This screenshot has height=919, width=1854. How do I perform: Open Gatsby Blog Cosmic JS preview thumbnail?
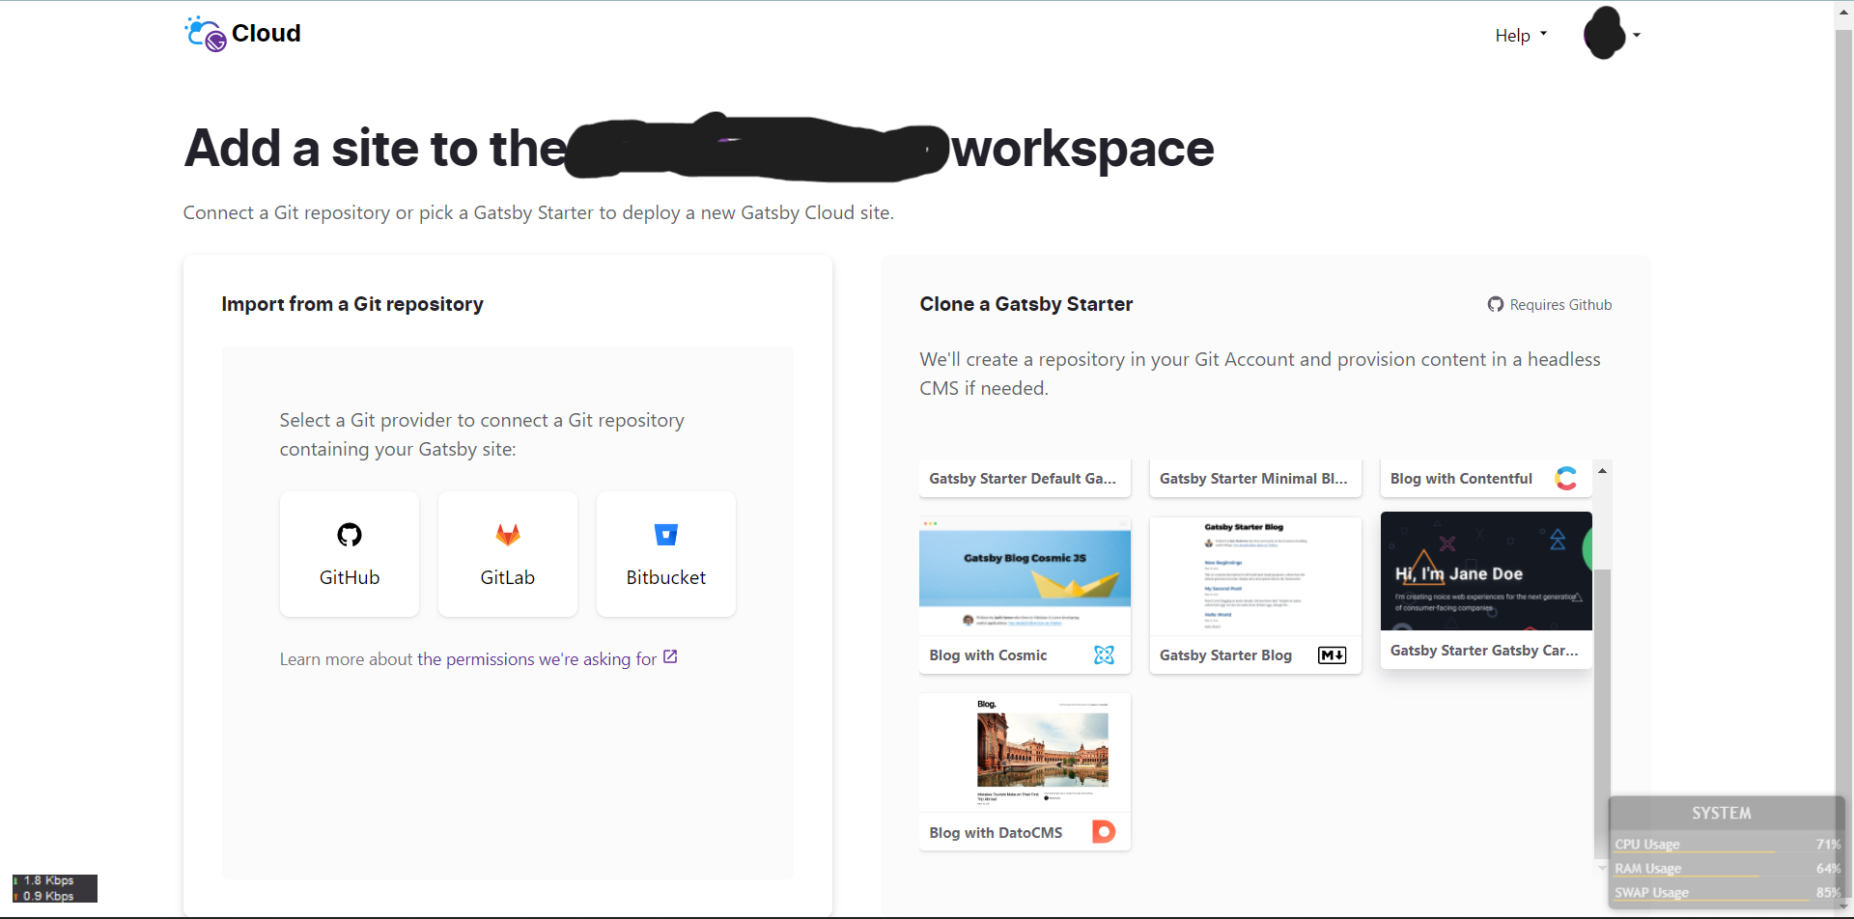(1025, 575)
